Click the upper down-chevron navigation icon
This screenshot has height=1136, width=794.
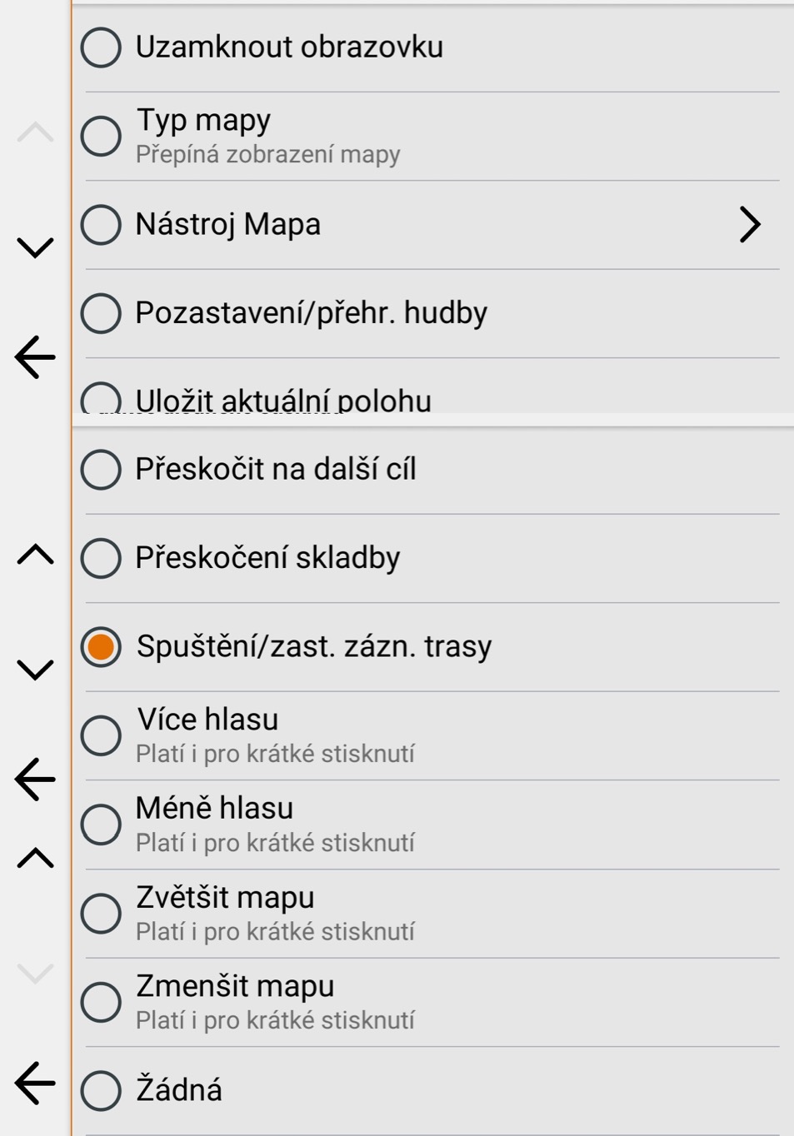pos(33,246)
